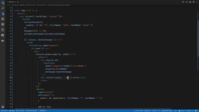Click the TypeScript React language mode
The height and width of the screenshot is (112, 199).
(x=167, y=111)
